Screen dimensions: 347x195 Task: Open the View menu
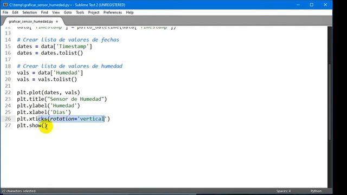56,12
